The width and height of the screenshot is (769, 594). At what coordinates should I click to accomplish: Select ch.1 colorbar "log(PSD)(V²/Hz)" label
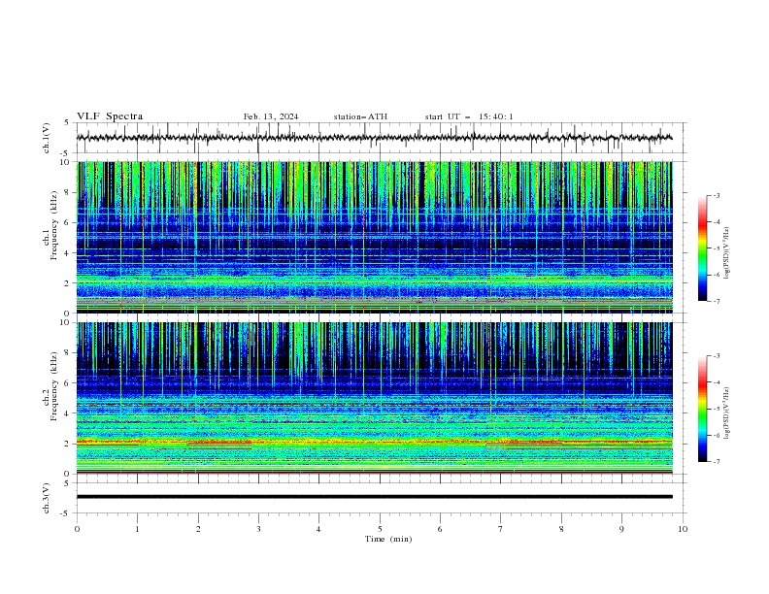coord(726,253)
